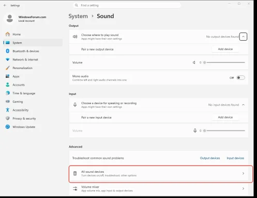Click 'Pair a new input device' text
Viewport: 257px width, 198px height.
pos(96,118)
